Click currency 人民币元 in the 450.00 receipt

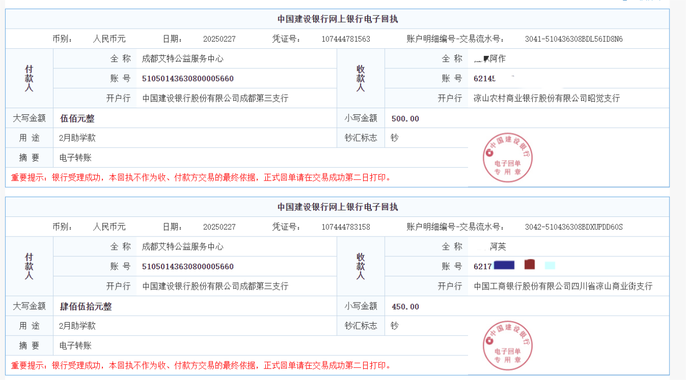coord(109,227)
